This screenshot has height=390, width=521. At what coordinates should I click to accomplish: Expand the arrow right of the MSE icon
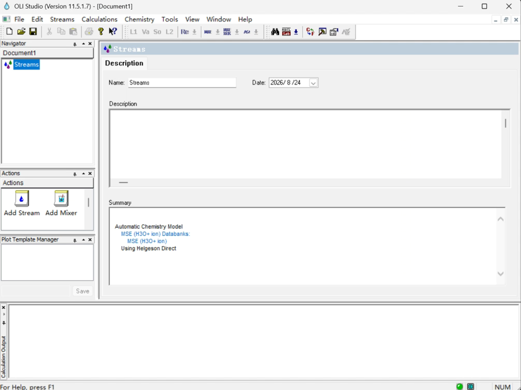(x=218, y=32)
